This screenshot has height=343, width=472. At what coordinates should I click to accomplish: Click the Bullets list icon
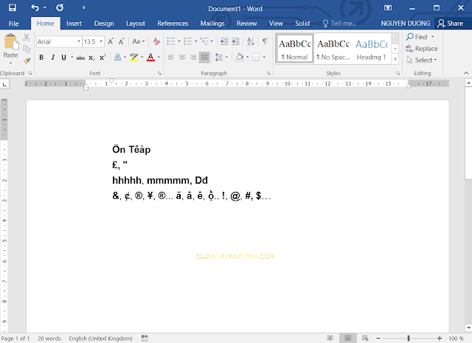tap(171, 41)
